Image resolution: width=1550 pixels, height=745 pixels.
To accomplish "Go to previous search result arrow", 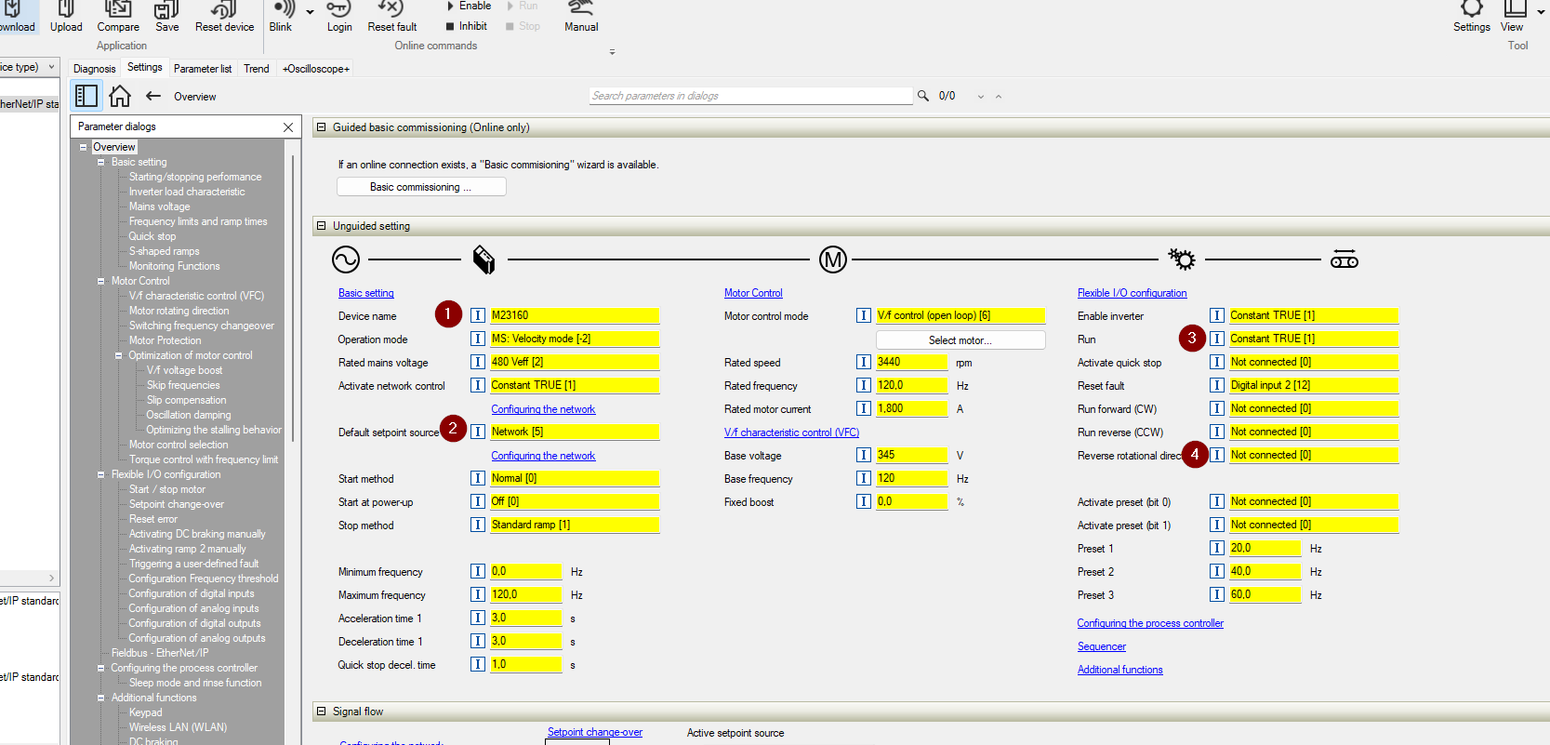I will point(999,97).
